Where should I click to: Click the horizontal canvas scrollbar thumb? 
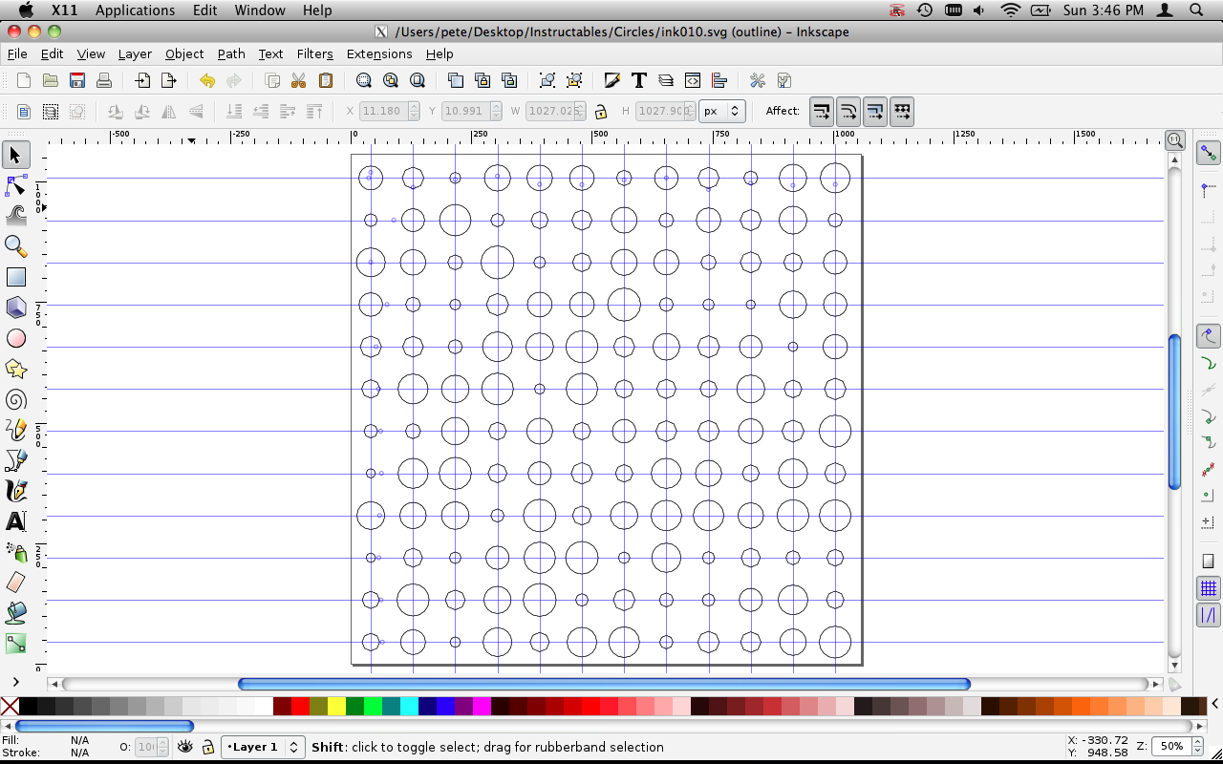[x=604, y=684]
